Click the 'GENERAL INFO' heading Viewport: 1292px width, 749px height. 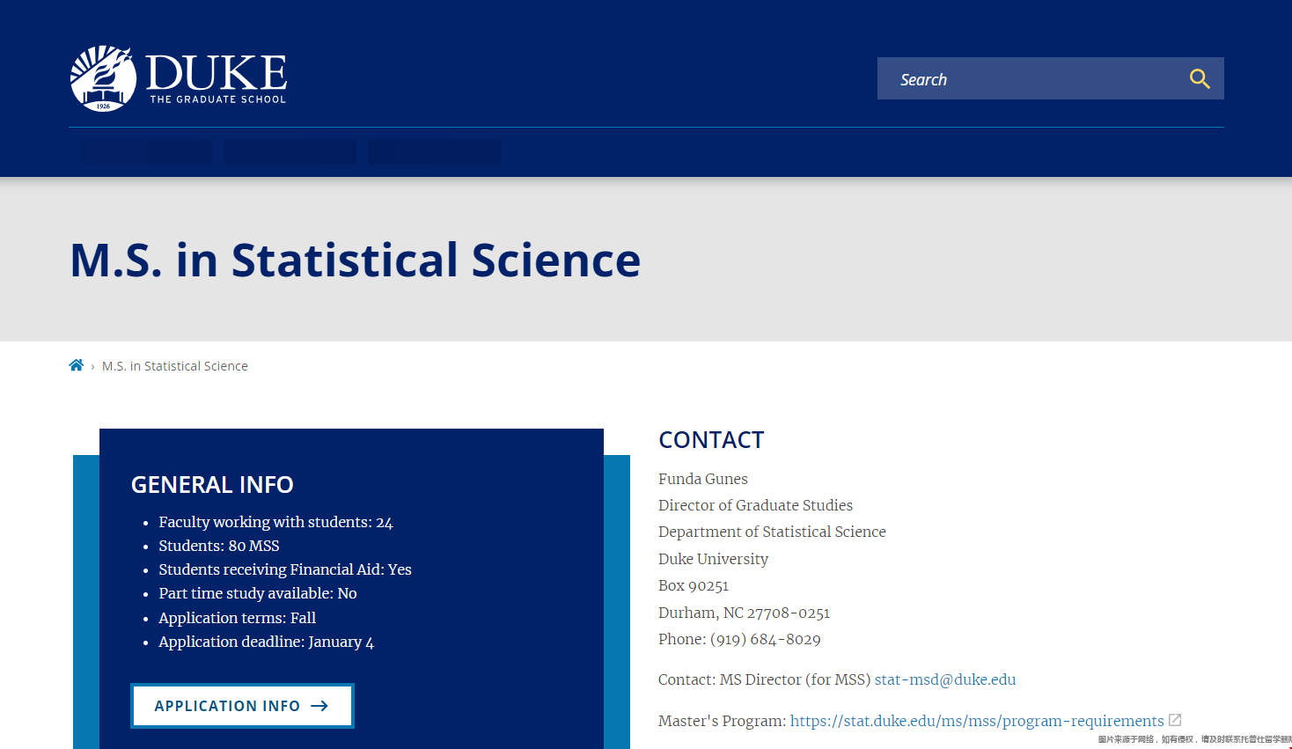[212, 485]
